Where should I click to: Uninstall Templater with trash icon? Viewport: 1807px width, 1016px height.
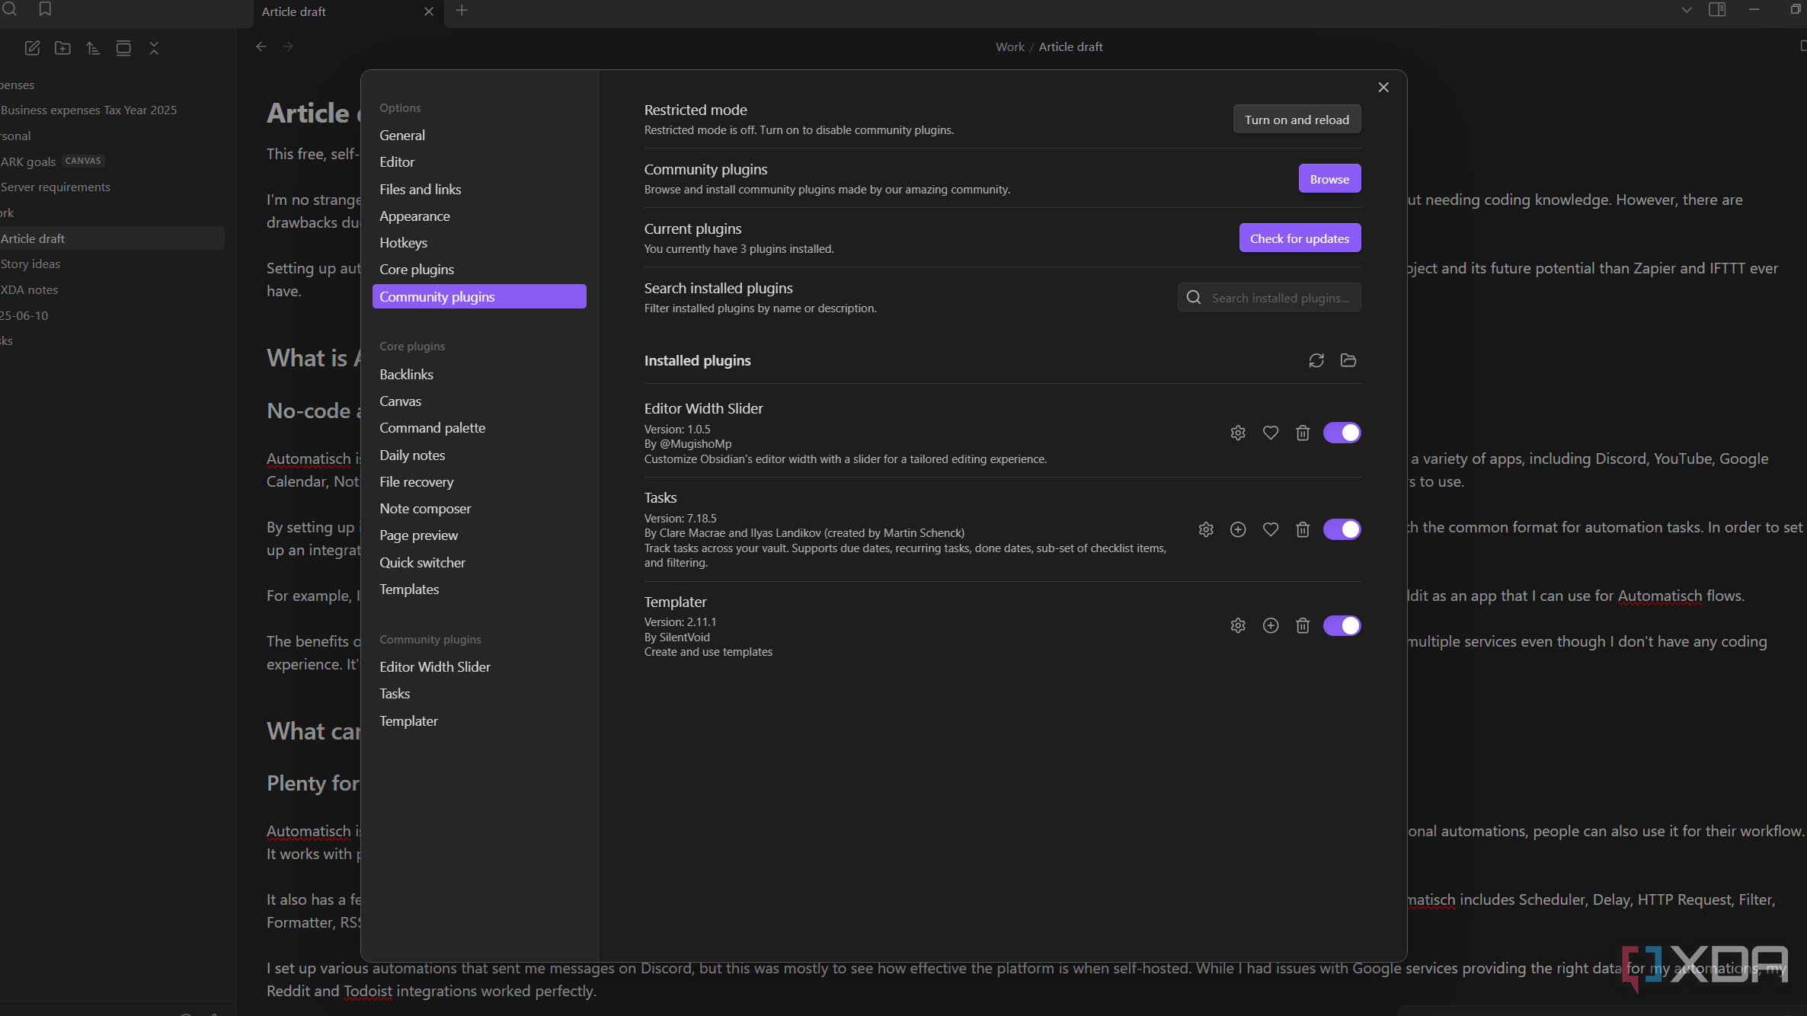coord(1303,625)
